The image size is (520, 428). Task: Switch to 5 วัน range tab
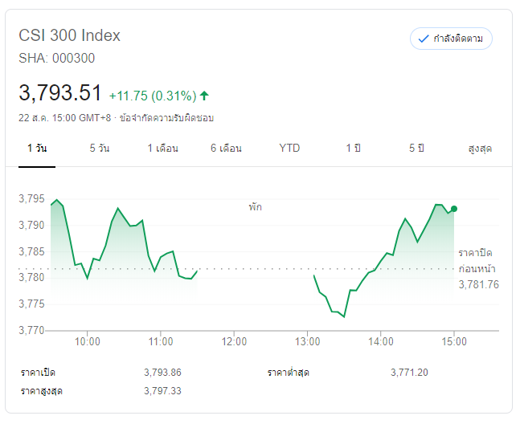100,149
